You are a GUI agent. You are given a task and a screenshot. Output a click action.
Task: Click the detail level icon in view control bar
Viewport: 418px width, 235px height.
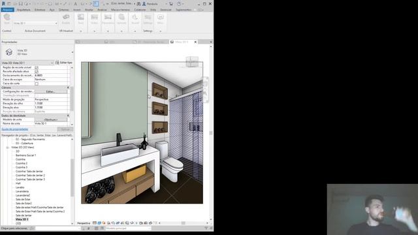pos(94,223)
